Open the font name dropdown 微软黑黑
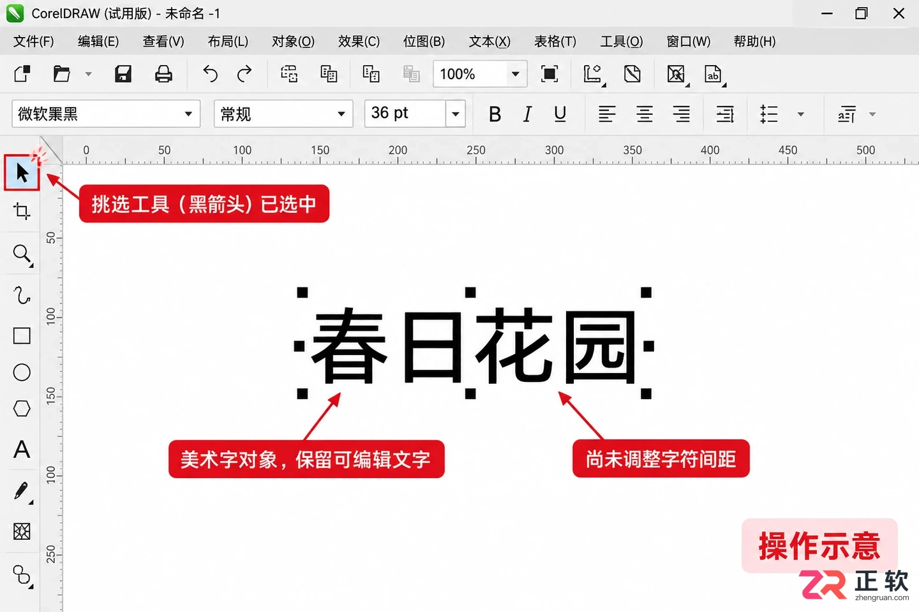Image resolution: width=919 pixels, height=612 pixels. (x=106, y=114)
